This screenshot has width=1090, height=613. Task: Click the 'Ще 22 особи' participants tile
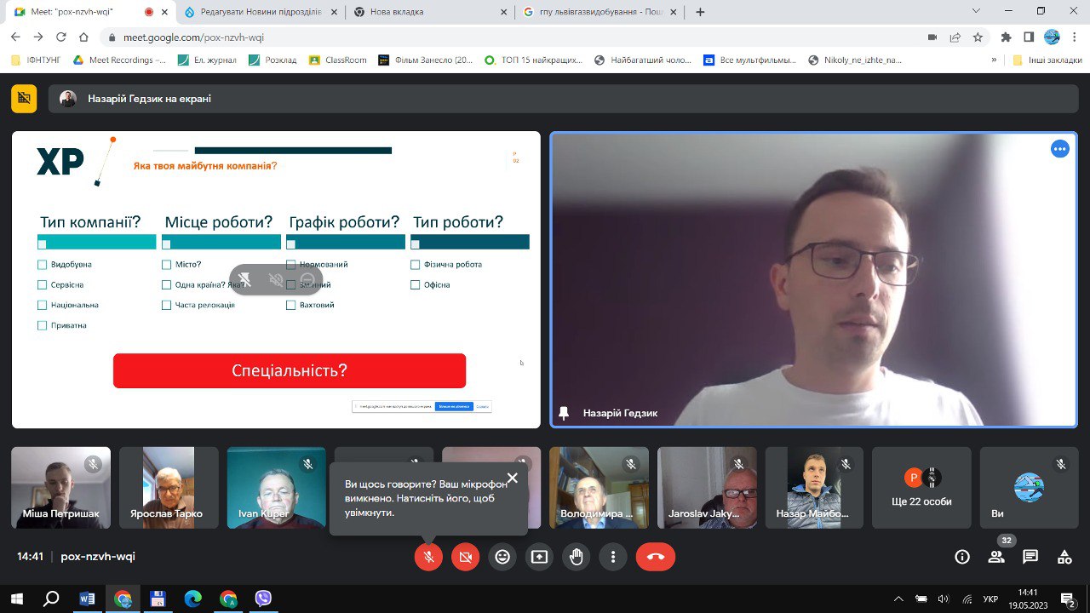(921, 489)
